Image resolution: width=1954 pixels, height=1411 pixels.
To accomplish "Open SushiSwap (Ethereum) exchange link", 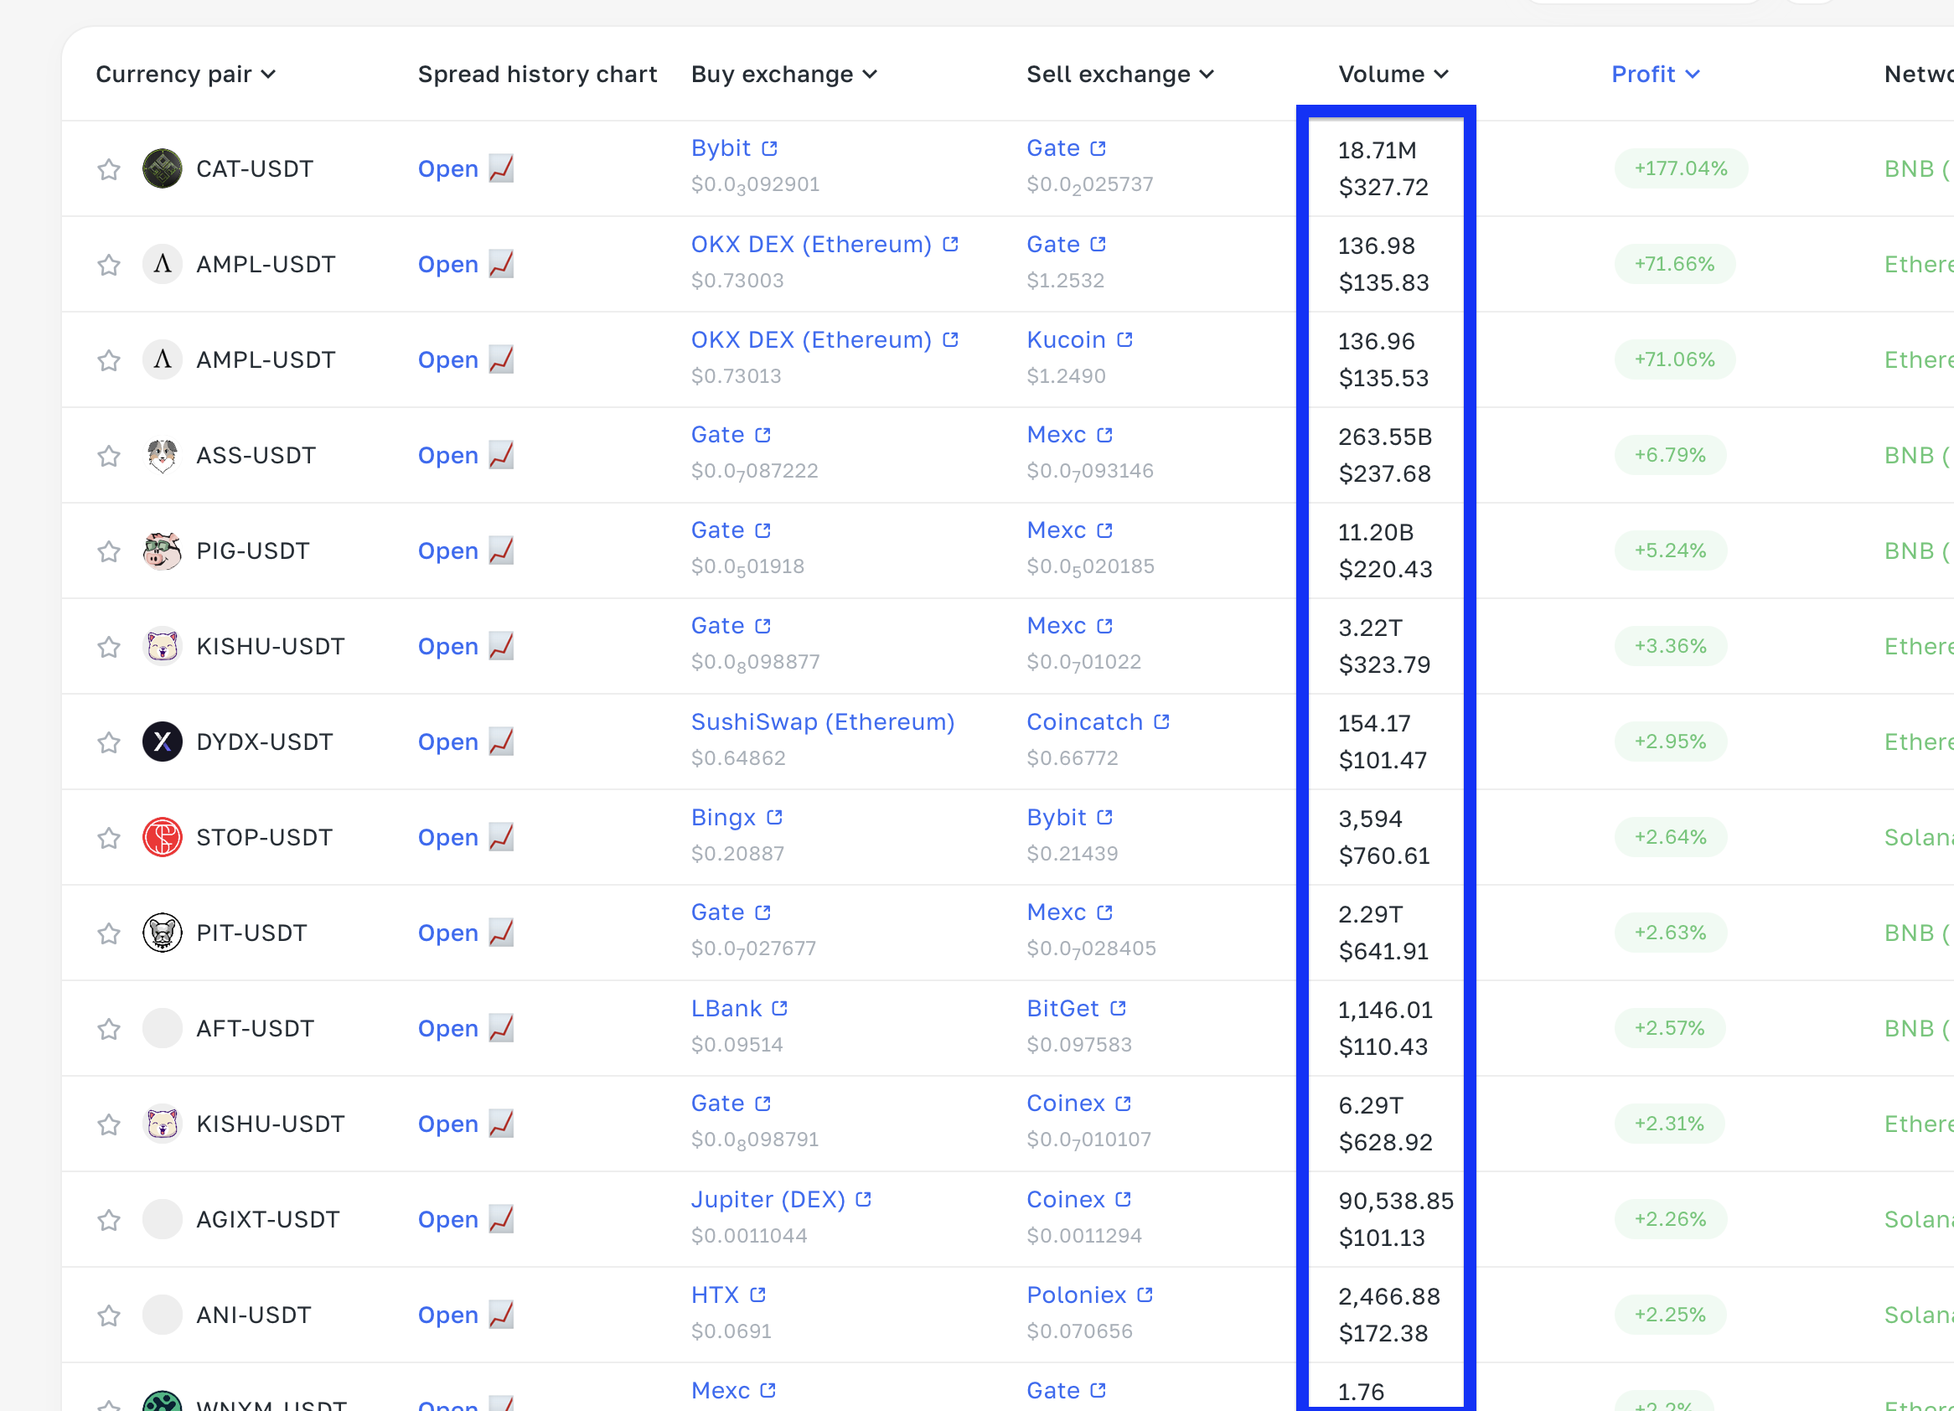I will (822, 722).
